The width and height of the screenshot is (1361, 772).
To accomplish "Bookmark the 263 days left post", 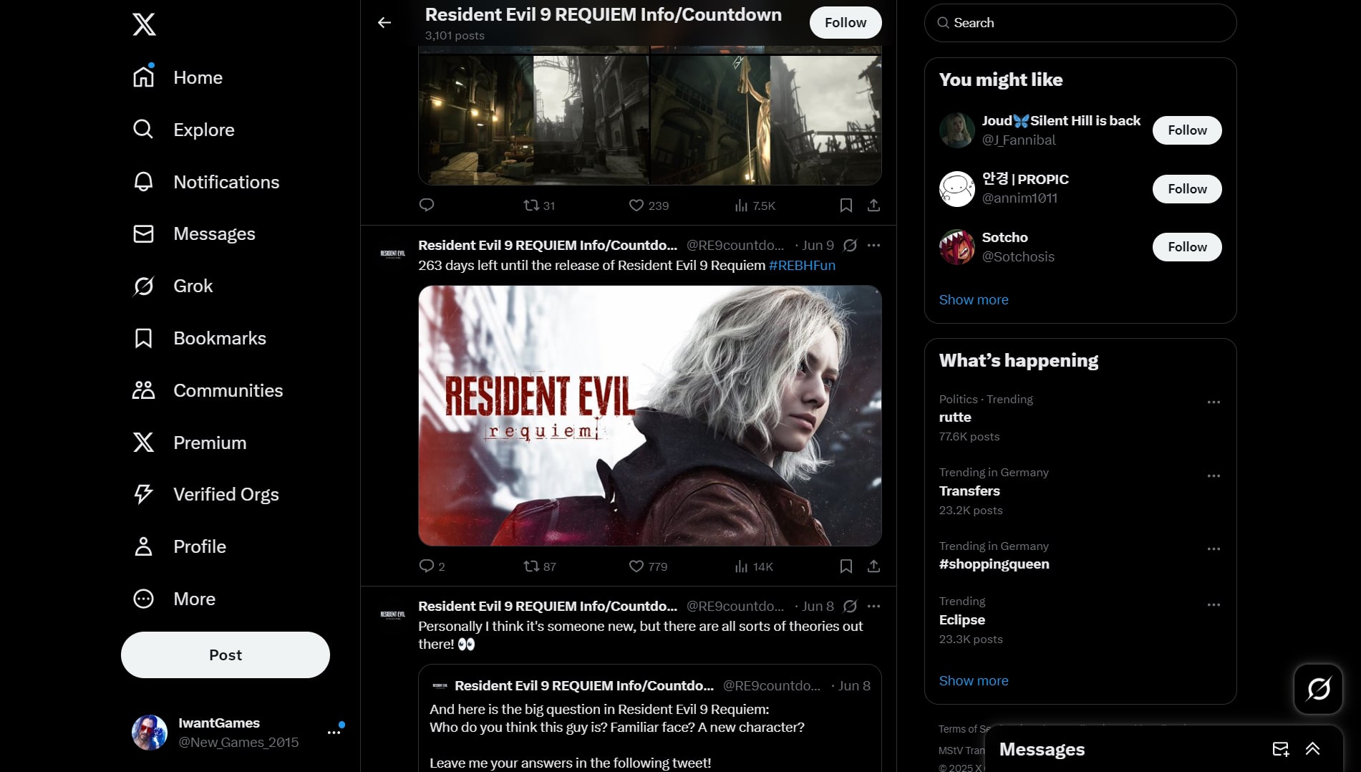I will [x=846, y=566].
